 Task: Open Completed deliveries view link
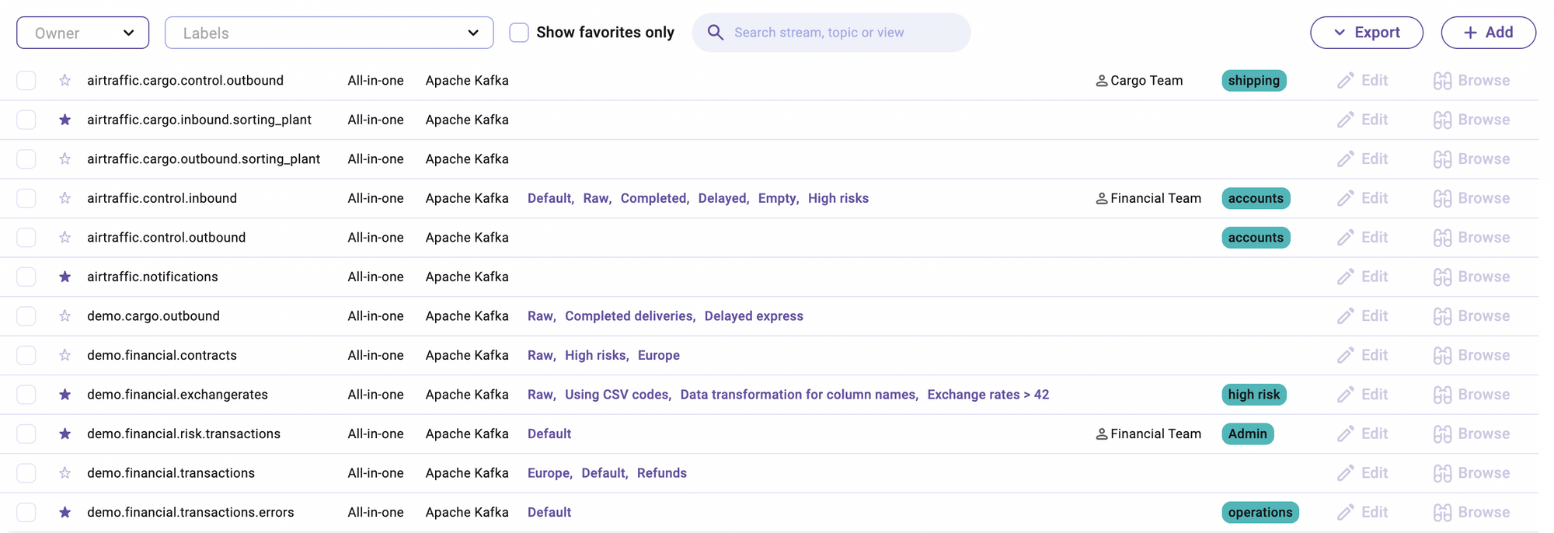tap(629, 316)
